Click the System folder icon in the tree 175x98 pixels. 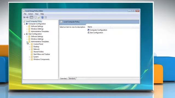(32, 57)
